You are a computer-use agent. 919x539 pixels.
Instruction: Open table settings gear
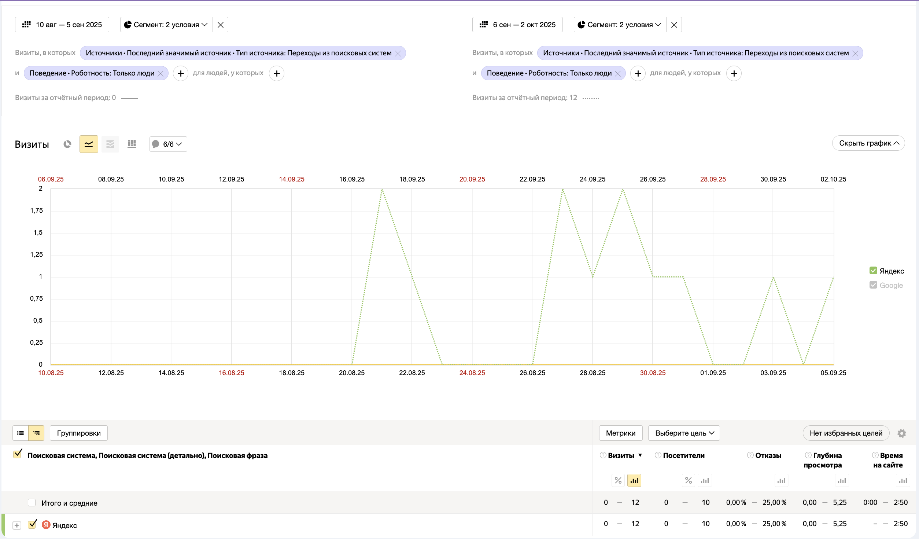tap(902, 433)
